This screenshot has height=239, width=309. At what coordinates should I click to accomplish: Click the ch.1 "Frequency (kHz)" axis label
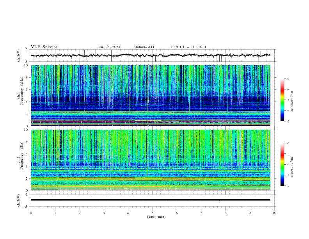(22, 91)
